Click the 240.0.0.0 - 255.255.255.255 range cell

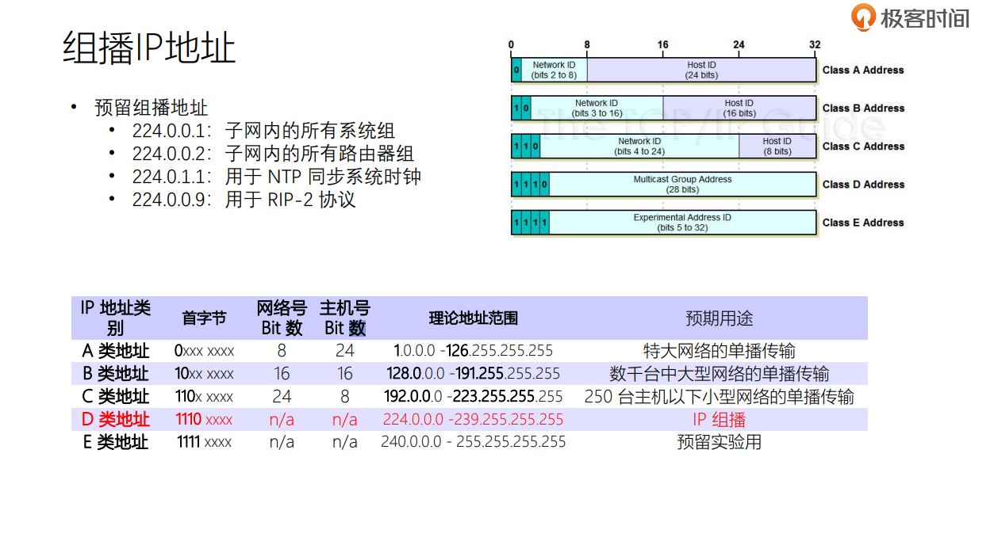tap(473, 442)
